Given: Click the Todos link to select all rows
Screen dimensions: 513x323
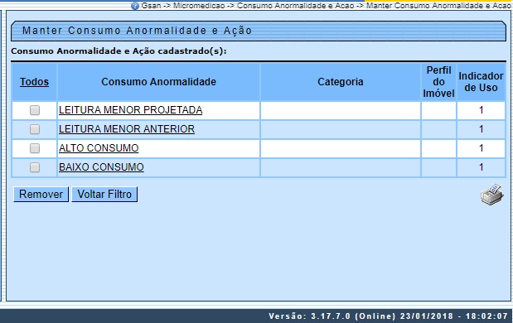Looking at the screenshot, I should pyautogui.click(x=34, y=82).
